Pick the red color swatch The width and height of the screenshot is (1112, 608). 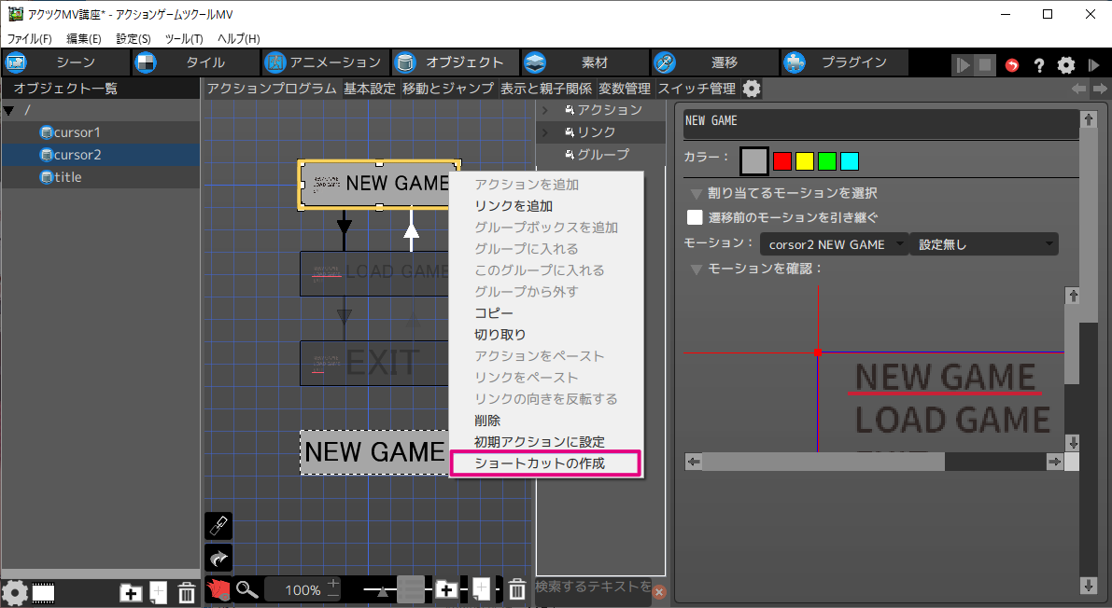pos(782,161)
